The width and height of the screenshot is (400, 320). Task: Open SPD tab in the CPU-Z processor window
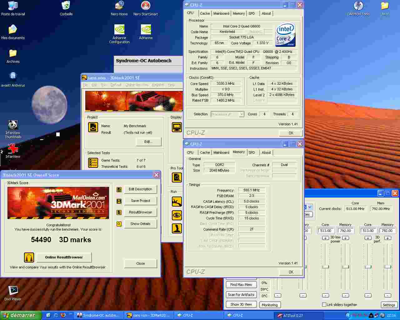point(252,13)
